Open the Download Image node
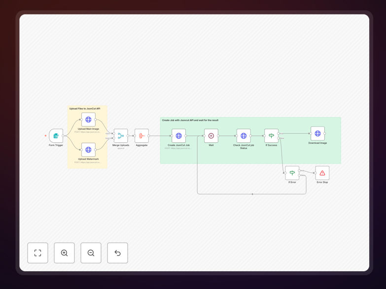The image size is (386, 289). (x=317, y=133)
